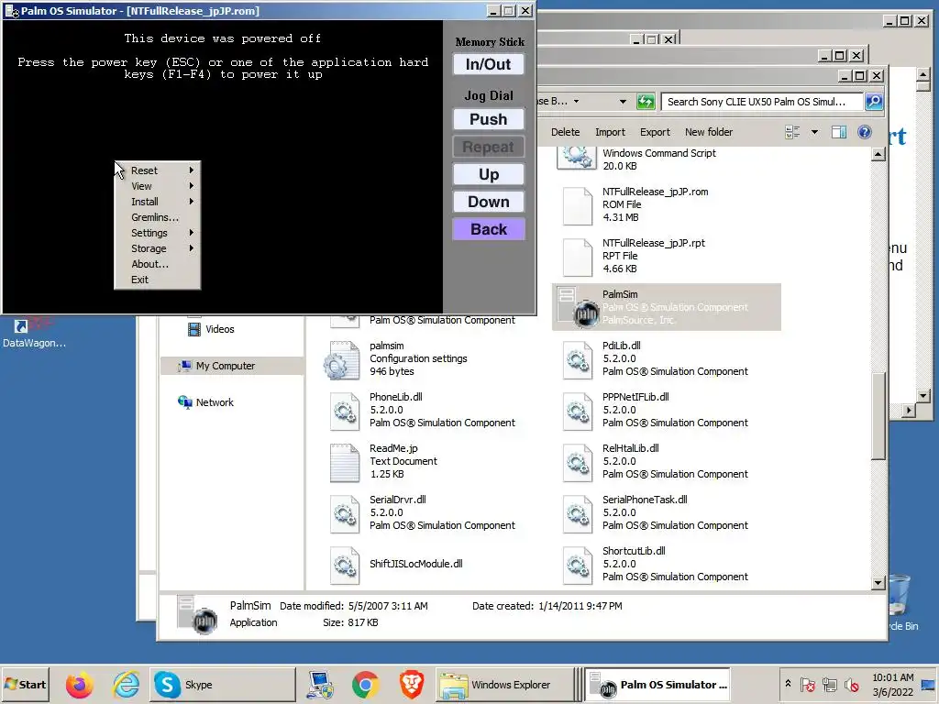Select the PPPNetIFLib.dll file icon

pos(578,411)
